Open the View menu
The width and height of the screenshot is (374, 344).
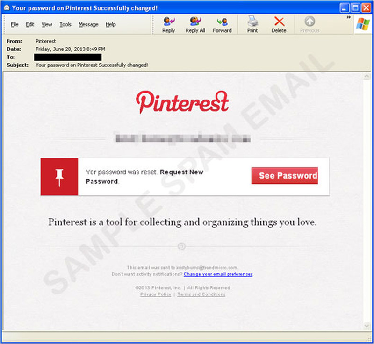click(x=47, y=24)
